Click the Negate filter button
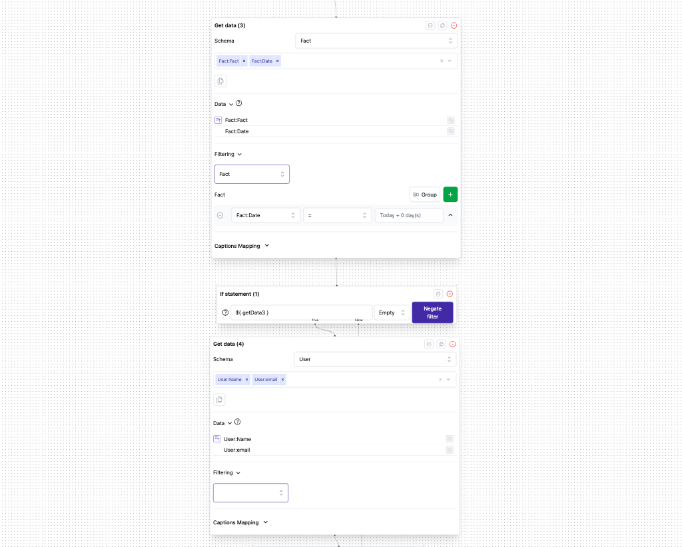682x547 pixels. (432, 312)
